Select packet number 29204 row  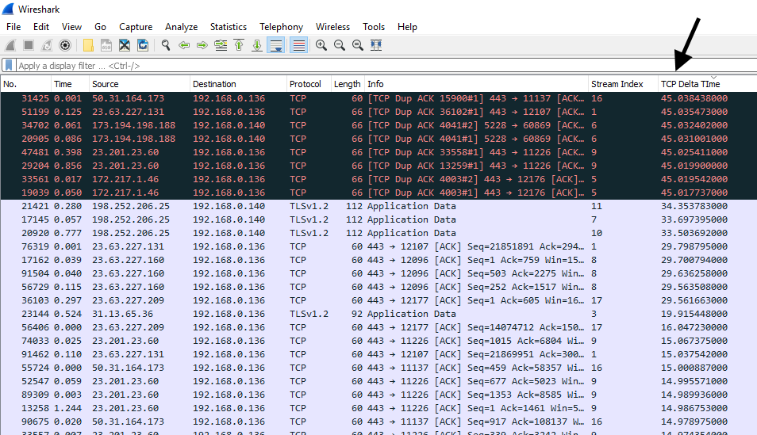pos(378,166)
